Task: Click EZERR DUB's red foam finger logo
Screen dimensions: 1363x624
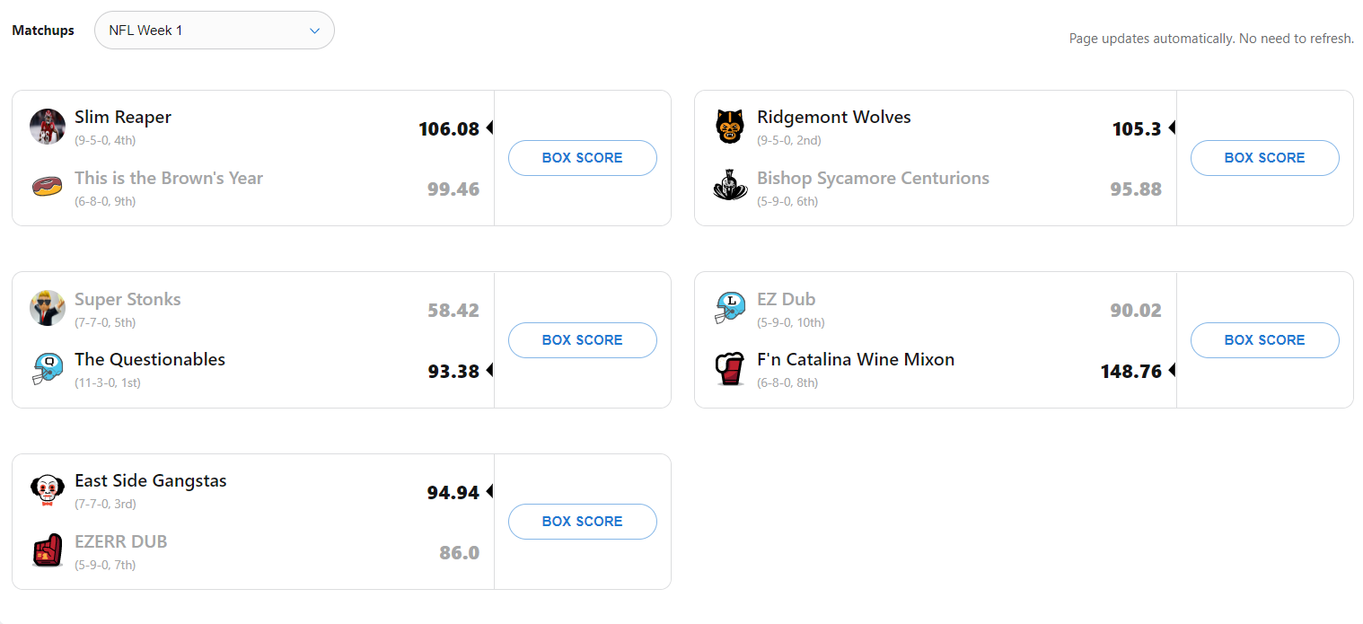Action: (48, 551)
